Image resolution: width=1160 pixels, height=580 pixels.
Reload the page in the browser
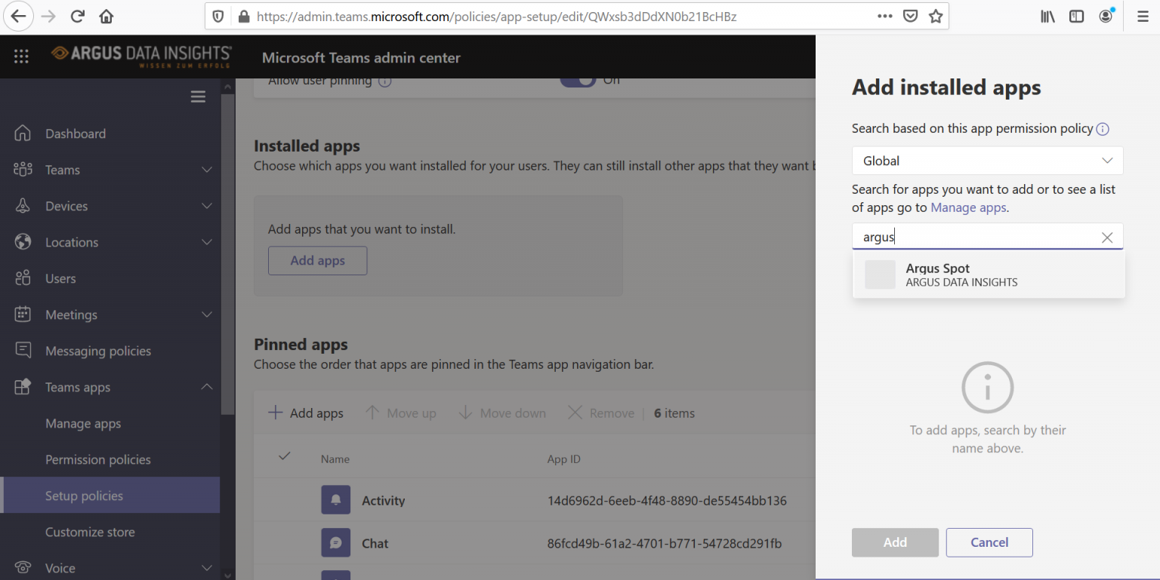point(77,16)
